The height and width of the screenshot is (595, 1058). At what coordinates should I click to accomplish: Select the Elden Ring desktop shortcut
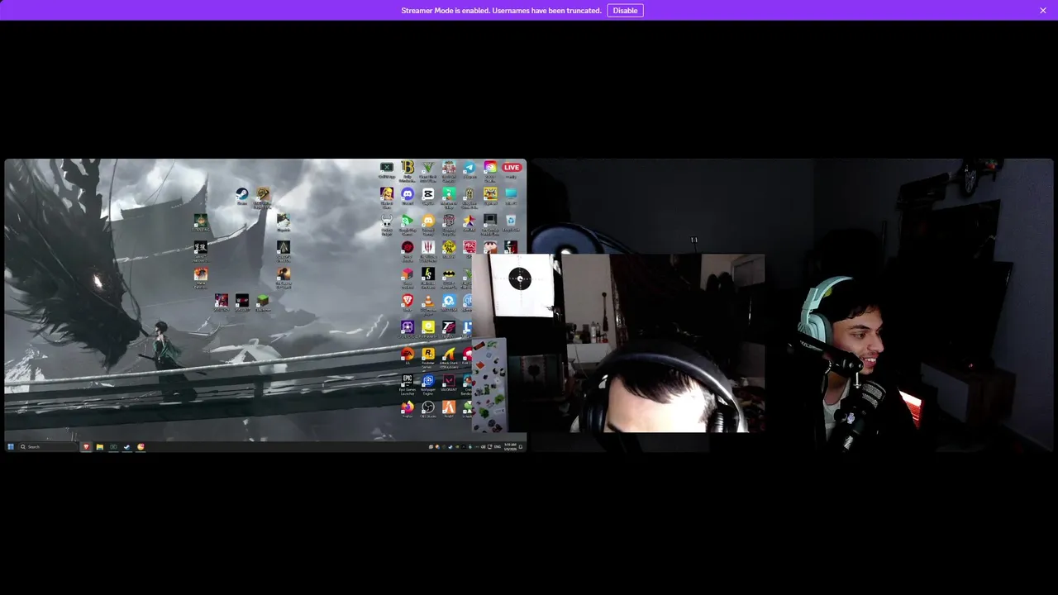[x=201, y=221]
